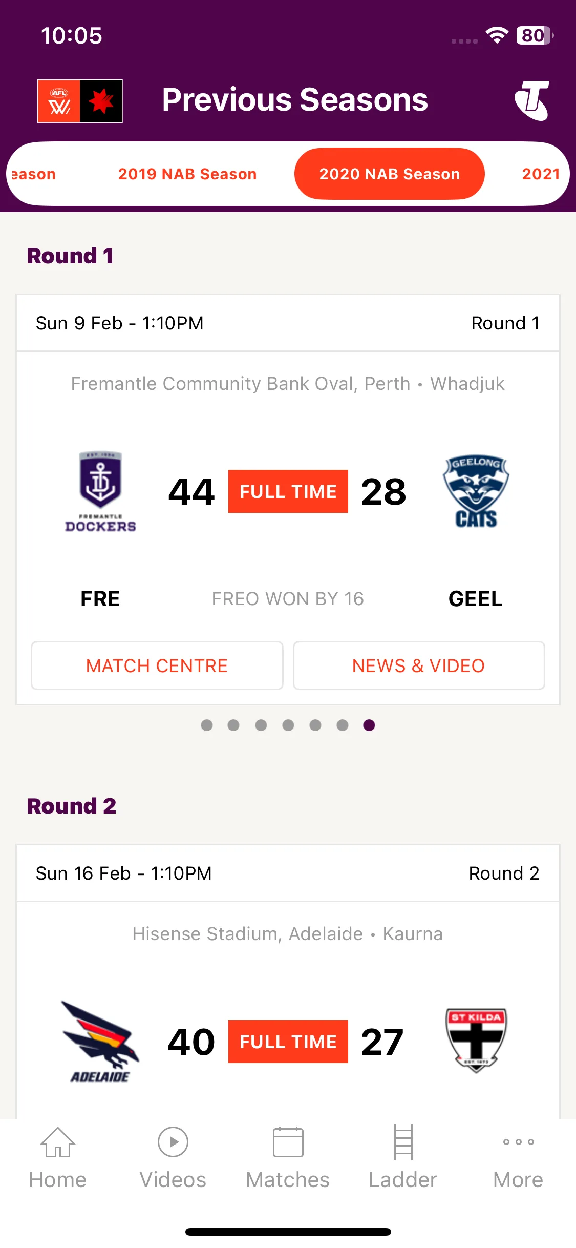Open the More options dots
The image size is (576, 1248).
518,1142
